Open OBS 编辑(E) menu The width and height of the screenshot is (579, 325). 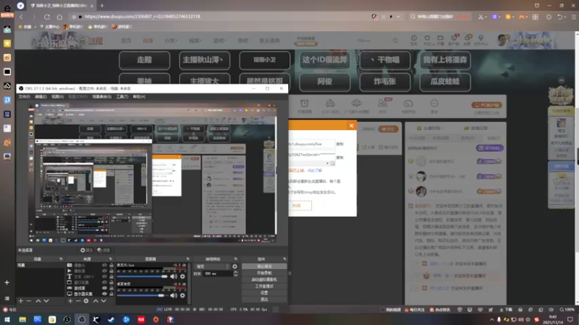(41, 97)
